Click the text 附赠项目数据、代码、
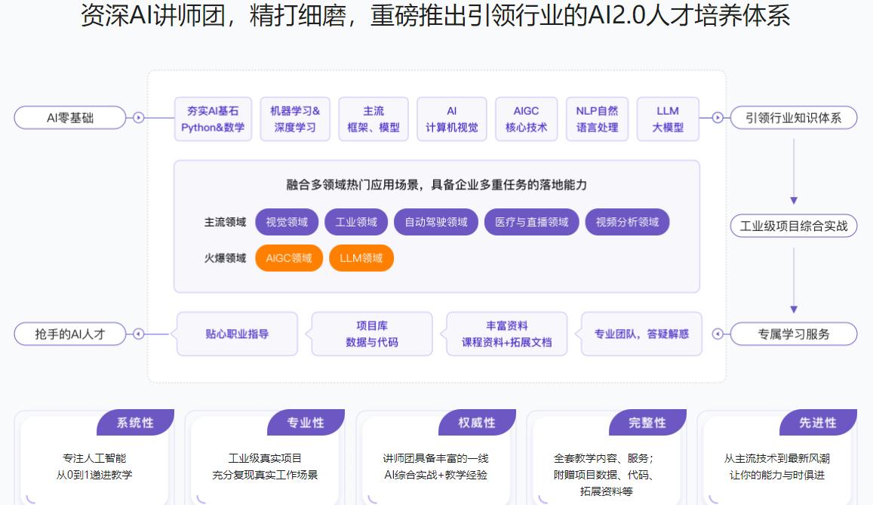 point(604,475)
